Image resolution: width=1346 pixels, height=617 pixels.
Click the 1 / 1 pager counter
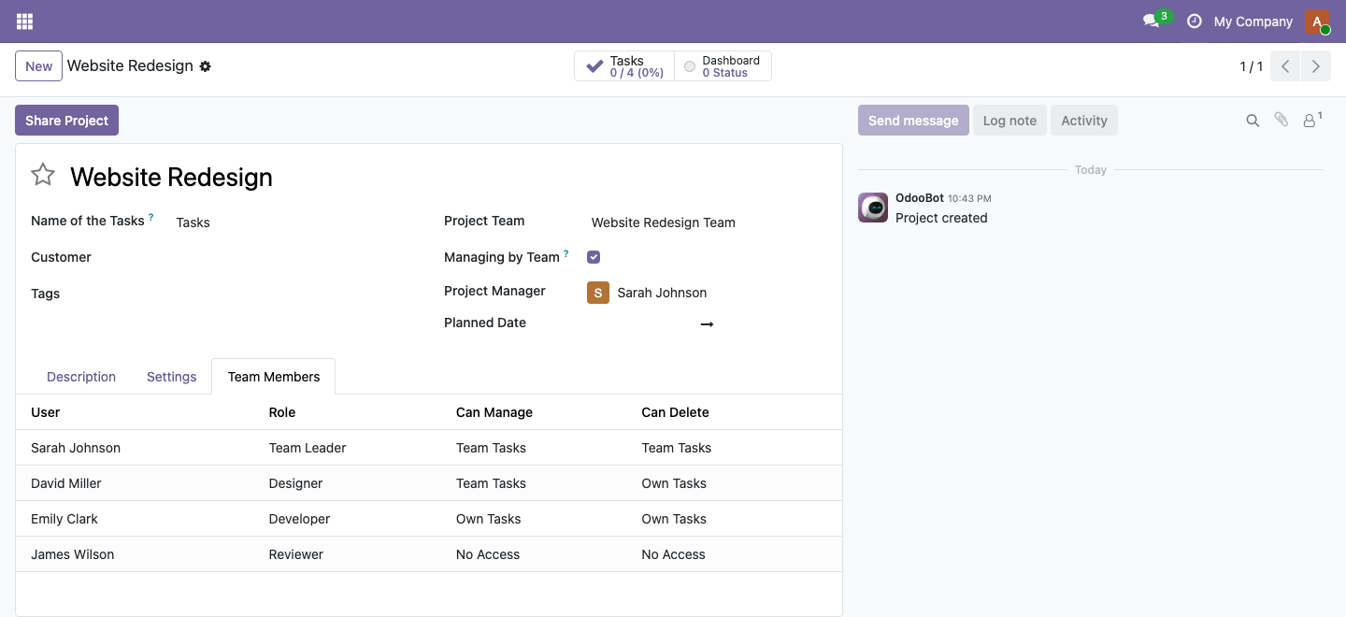click(x=1252, y=66)
